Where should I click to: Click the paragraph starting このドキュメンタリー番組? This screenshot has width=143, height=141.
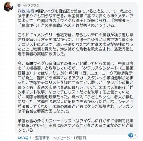(x=76, y=44)
